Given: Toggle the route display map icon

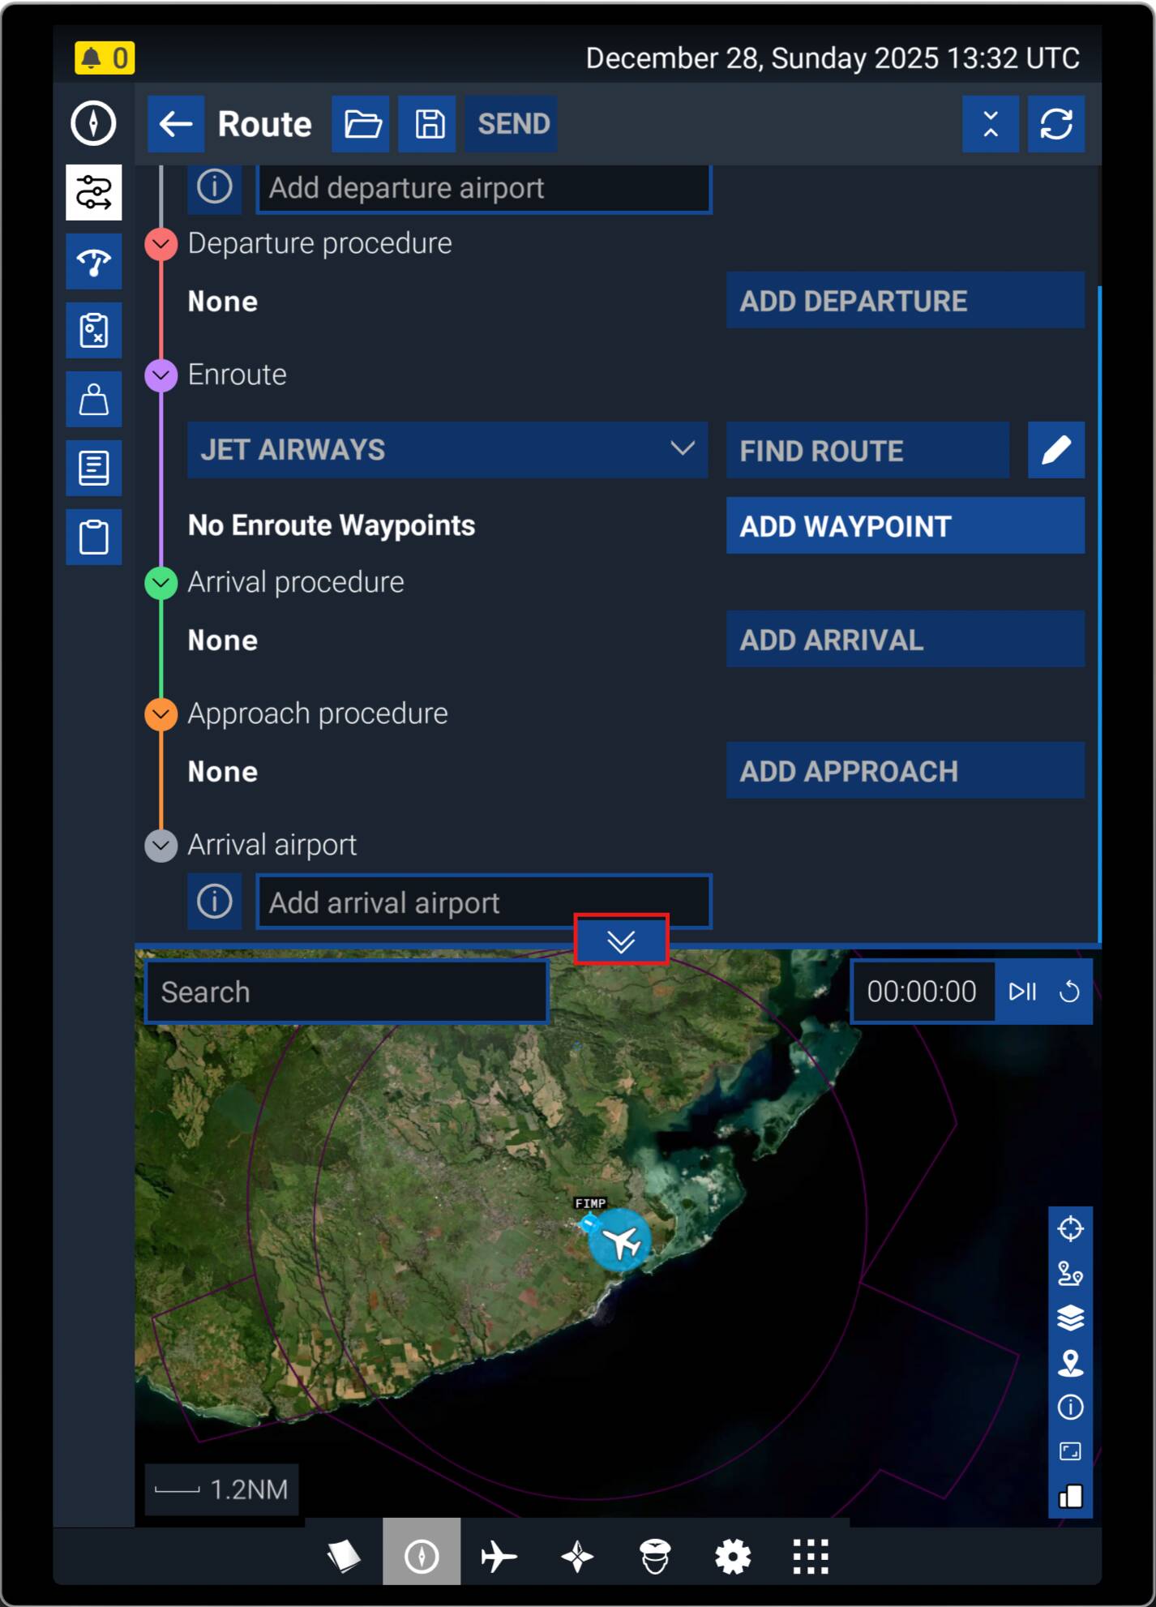Looking at the screenshot, I should click(1070, 1274).
